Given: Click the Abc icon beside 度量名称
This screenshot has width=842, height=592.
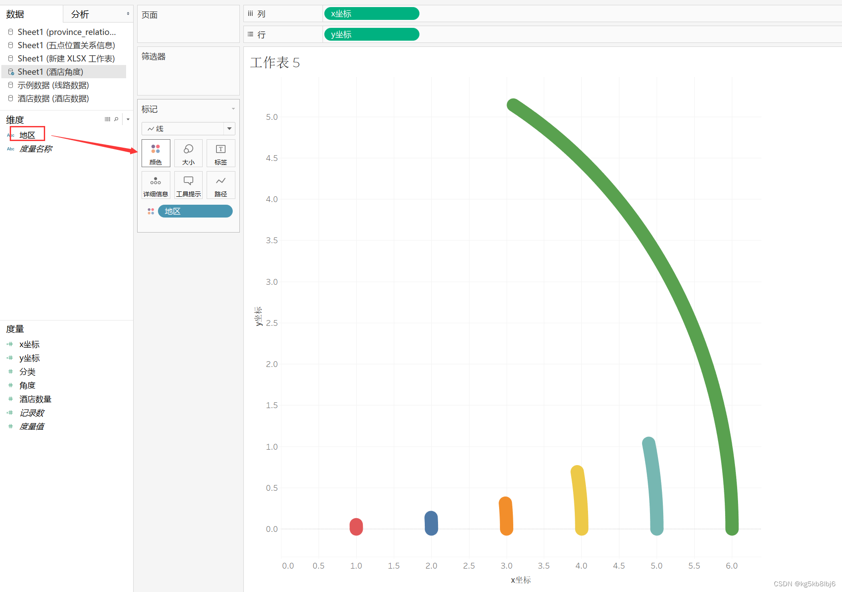Looking at the screenshot, I should [11, 149].
